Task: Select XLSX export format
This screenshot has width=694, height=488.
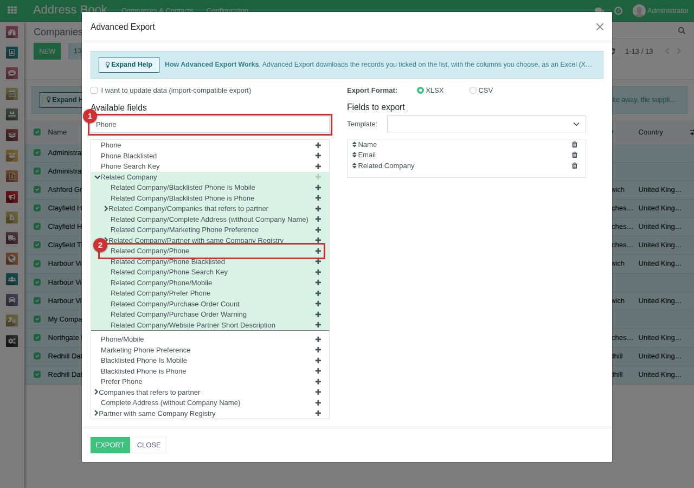Action: [x=420, y=91]
